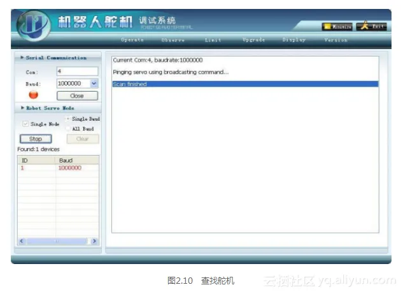Select device row with ID 1
Image resolution: width=403 pixels, height=294 pixels.
tap(59, 168)
